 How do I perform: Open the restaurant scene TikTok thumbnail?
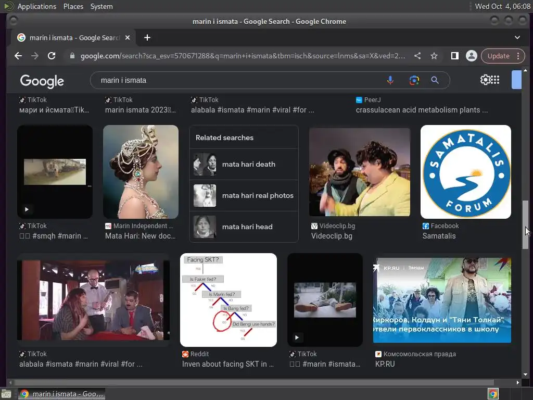click(93, 299)
